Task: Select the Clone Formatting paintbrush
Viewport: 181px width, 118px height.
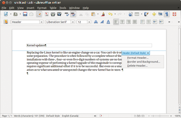Action: [x=103, y=14]
